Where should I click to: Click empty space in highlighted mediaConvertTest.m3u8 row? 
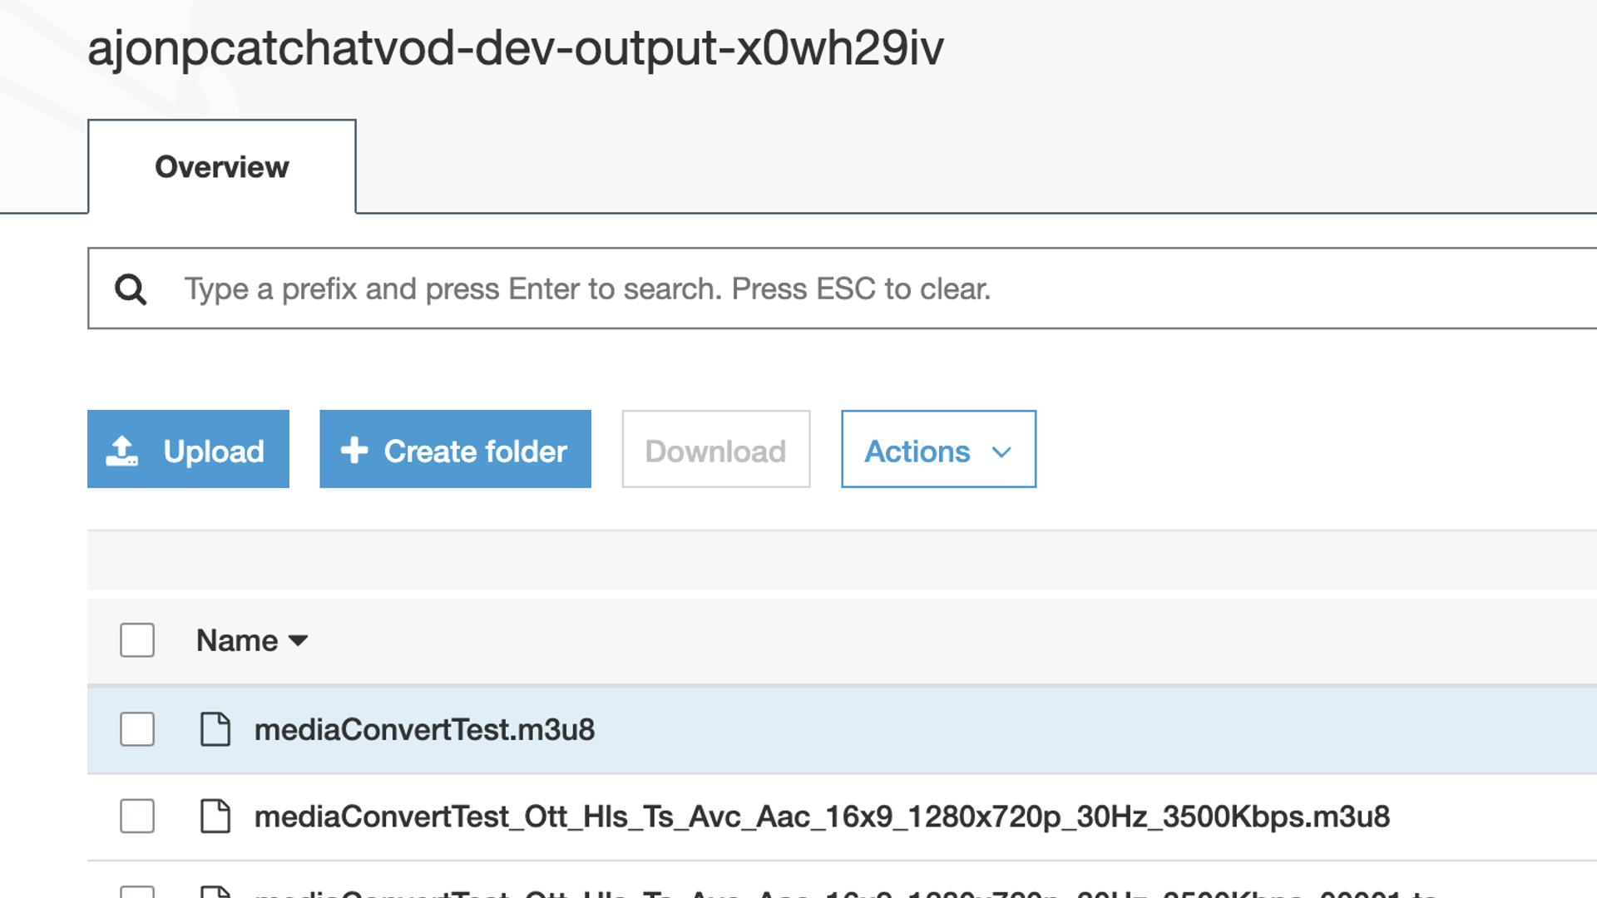pyautogui.click(x=1081, y=729)
